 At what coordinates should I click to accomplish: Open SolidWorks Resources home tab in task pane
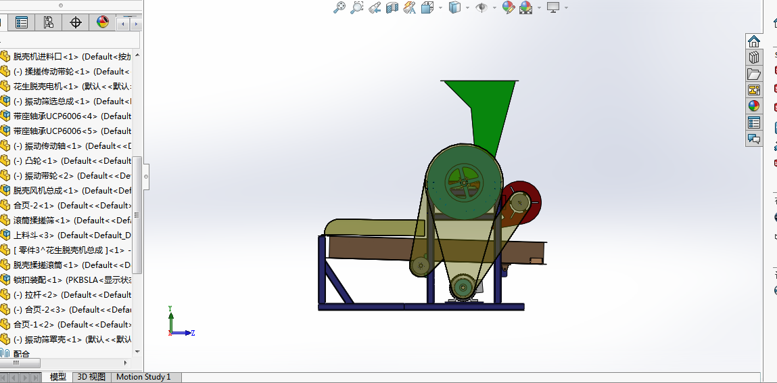pyautogui.click(x=754, y=41)
